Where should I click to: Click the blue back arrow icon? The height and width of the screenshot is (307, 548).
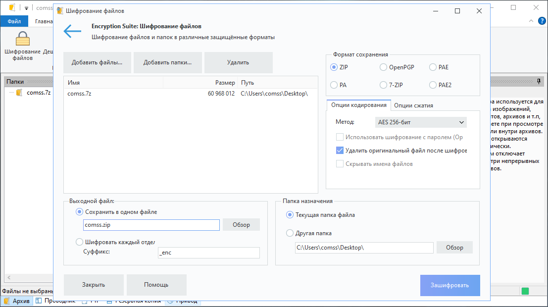point(72,32)
